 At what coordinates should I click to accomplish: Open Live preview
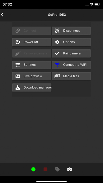point(32,76)
